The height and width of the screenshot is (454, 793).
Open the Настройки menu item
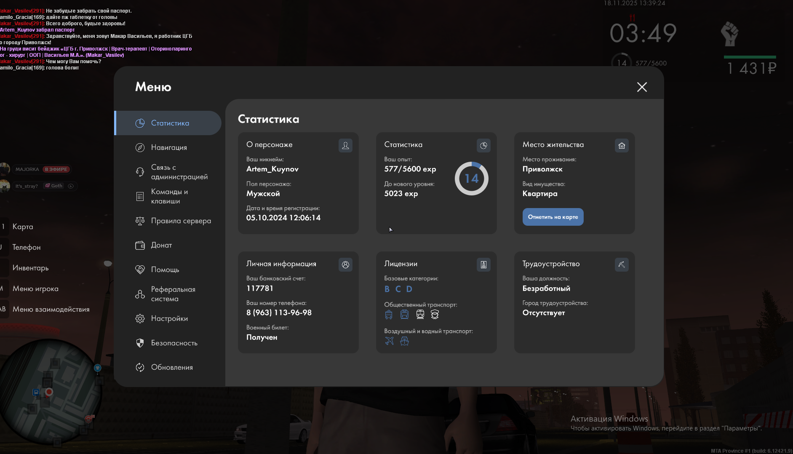(168, 318)
